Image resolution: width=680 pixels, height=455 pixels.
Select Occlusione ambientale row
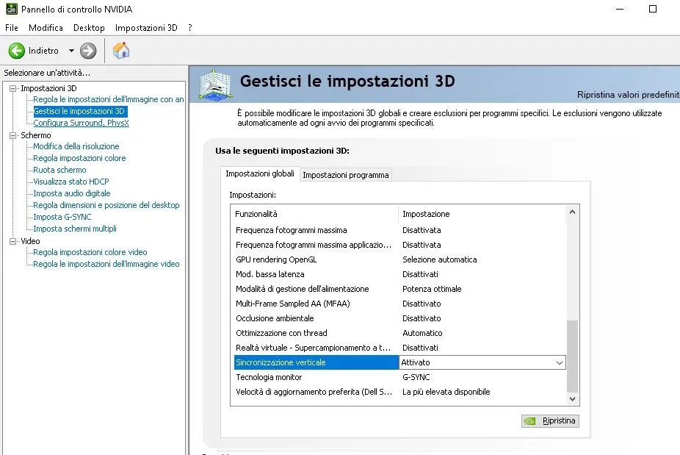click(x=399, y=319)
